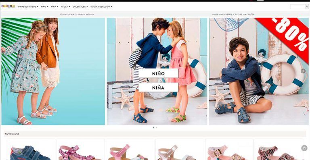
Task: Open the Colegiales dropdown menu
Action: (80, 7)
